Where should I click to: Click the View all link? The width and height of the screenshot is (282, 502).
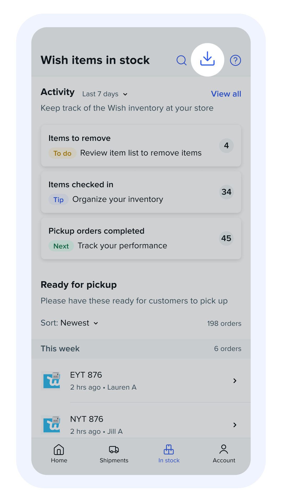click(226, 94)
